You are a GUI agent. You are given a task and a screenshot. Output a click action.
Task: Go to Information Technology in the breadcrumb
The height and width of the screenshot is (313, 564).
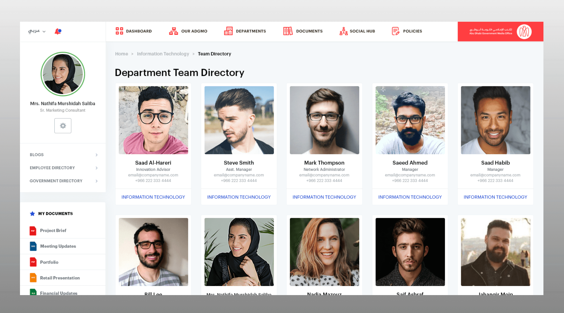pyautogui.click(x=163, y=54)
